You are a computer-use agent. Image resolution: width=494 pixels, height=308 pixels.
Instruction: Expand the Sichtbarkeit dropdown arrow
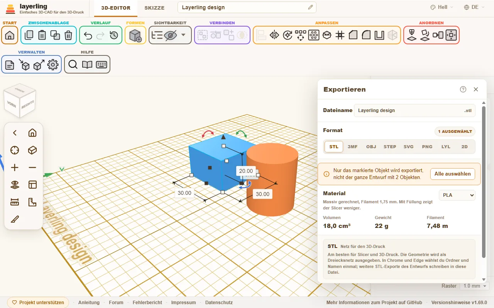[183, 35]
